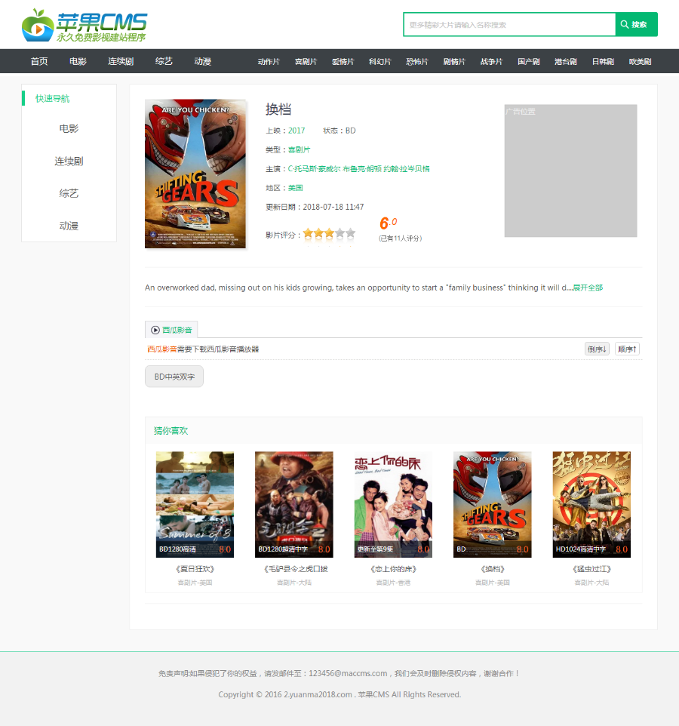Click the release year 2017 link
Viewport: 679px width, 726px height.
click(296, 131)
